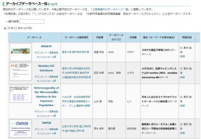201x139 pixels.
Task: Open 公開準備中のデータベース一覧 link
Action: coord(110,9)
